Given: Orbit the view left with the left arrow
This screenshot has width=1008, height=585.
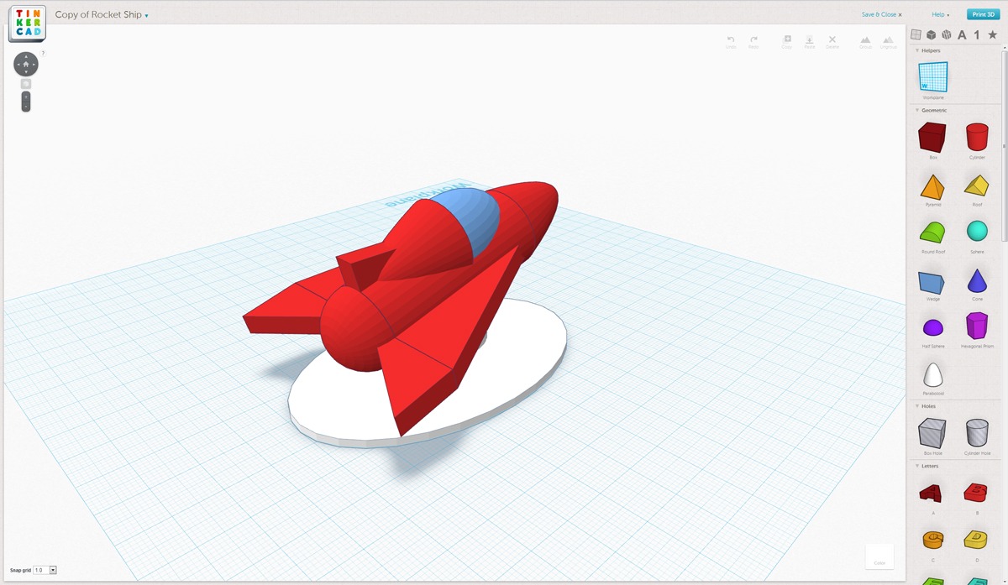Looking at the screenshot, I should (x=18, y=64).
